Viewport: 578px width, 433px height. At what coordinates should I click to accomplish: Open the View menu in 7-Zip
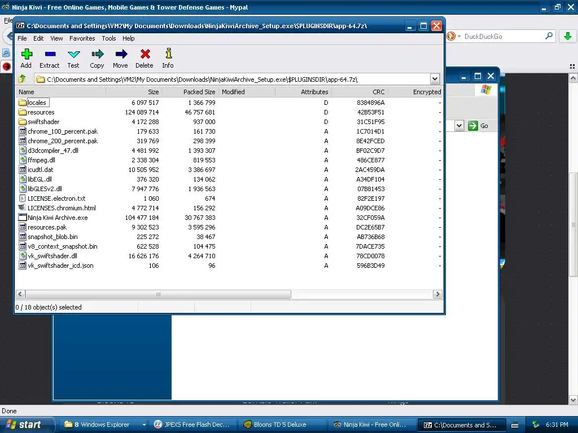click(x=56, y=38)
